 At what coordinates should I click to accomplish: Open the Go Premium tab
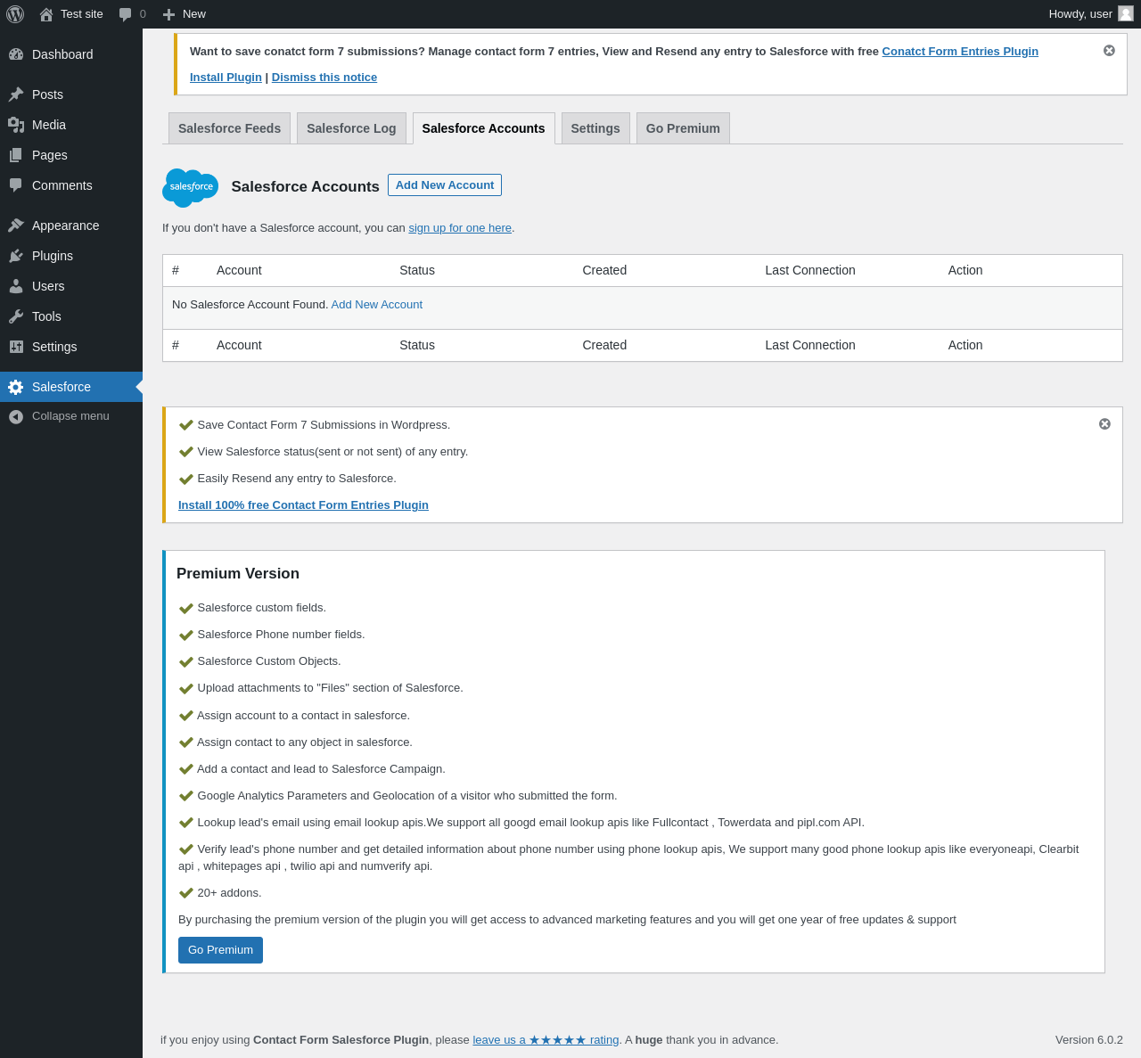click(x=682, y=128)
